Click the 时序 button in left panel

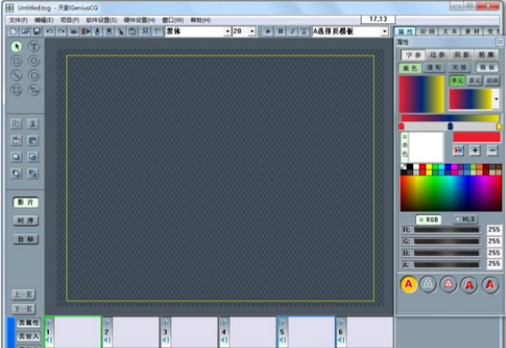point(25,221)
